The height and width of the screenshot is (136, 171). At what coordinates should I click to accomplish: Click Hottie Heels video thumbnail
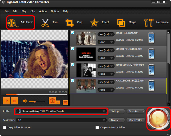86,54
